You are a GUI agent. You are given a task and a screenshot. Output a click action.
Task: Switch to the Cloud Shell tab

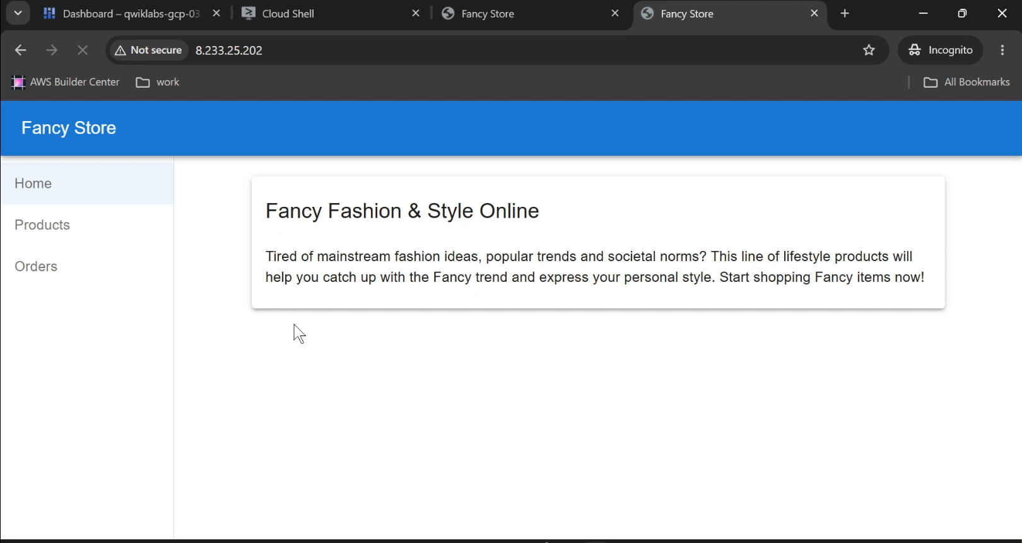331,13
